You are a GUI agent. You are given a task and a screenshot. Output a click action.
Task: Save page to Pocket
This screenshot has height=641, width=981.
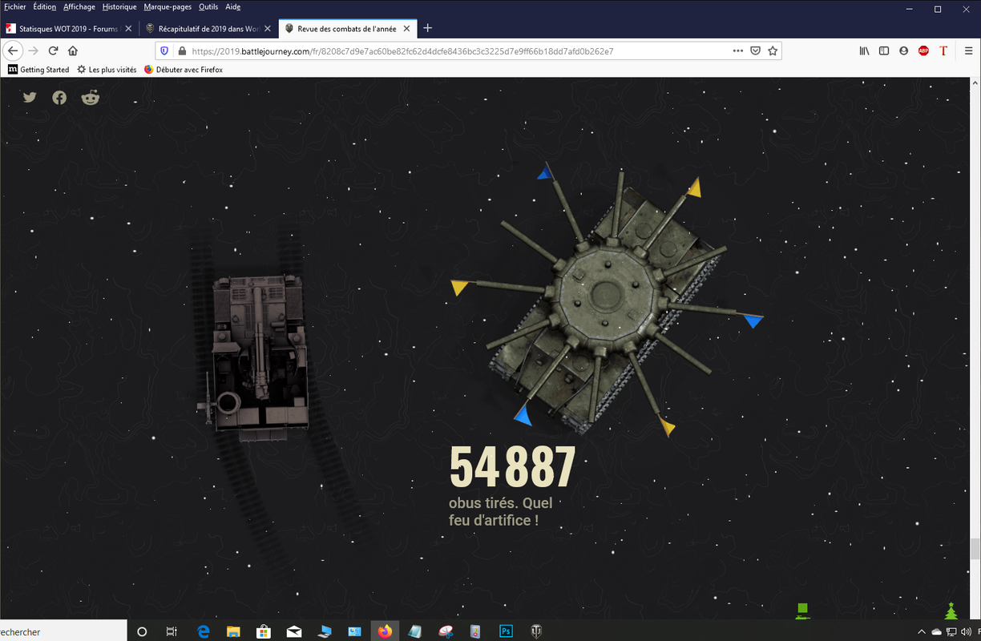pyautogui.click(x=755, y=50)
